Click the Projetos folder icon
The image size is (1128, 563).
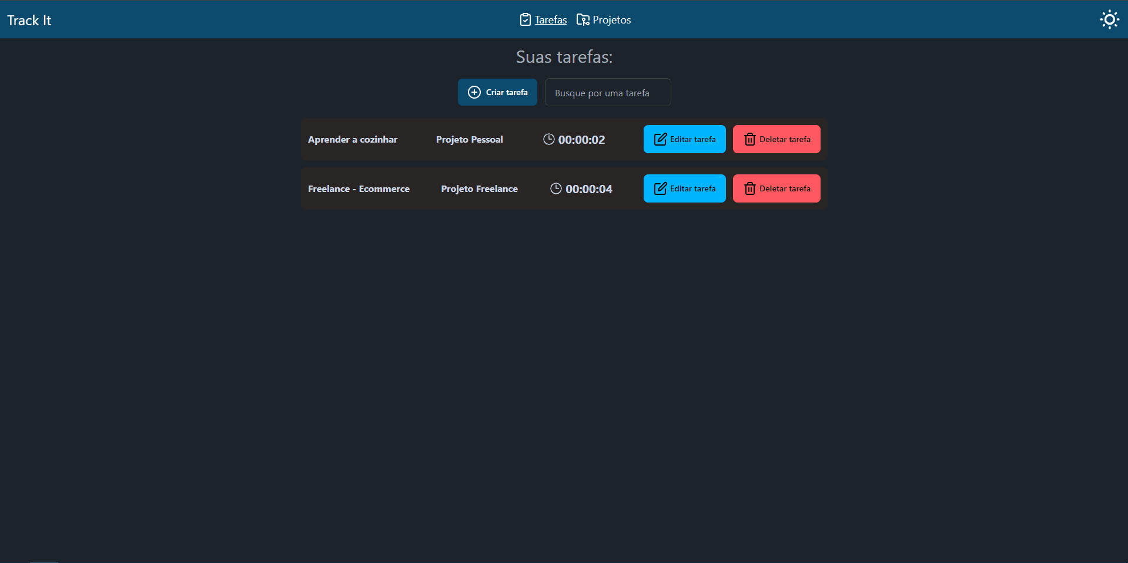(x=583, y=20)
